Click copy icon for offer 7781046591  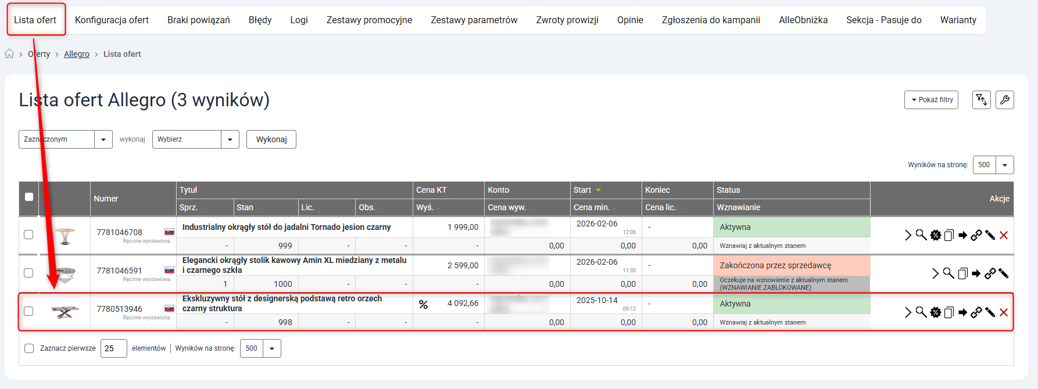[x=962, y=273]
